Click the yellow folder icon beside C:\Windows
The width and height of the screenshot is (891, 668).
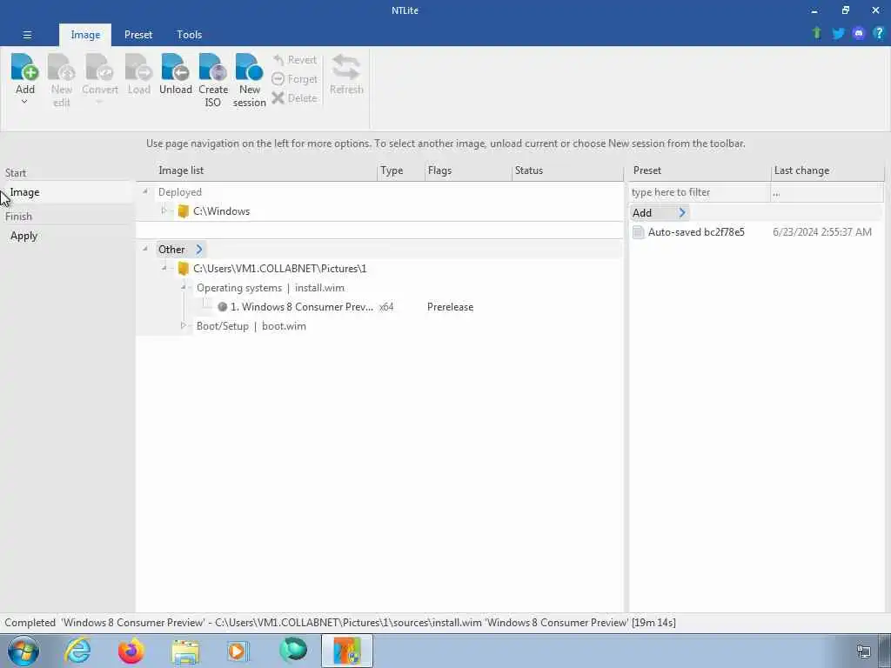(183, 211)
